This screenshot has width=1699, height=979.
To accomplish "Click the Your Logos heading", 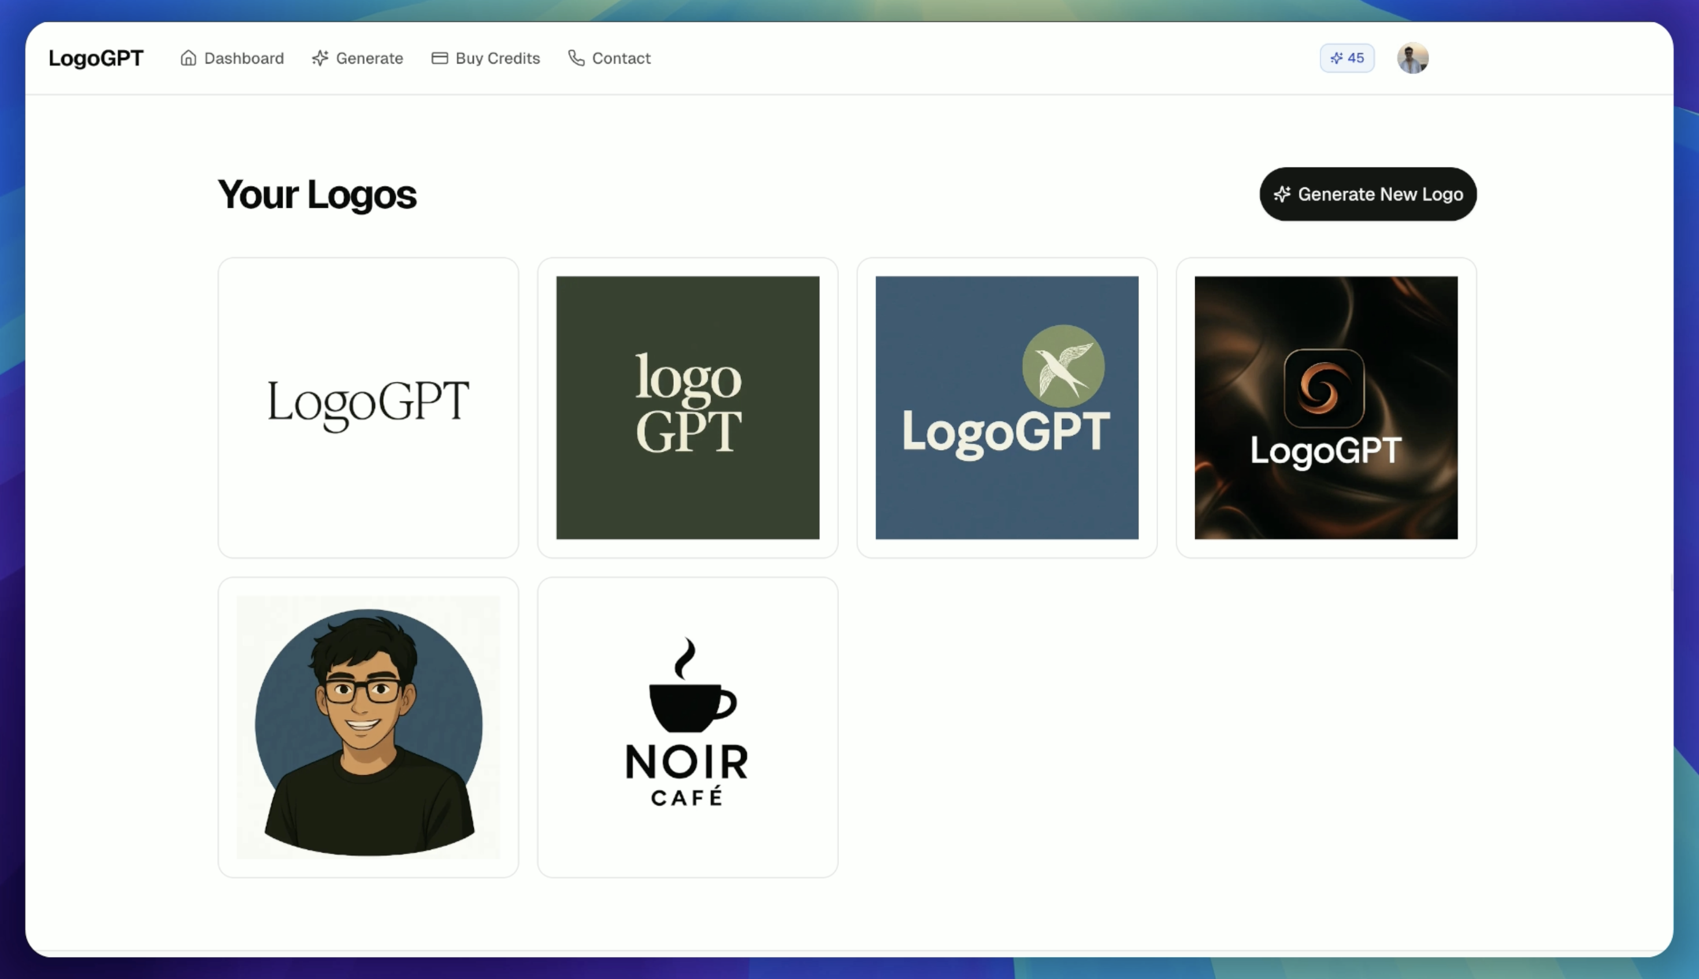I will [x=317, y=194].
